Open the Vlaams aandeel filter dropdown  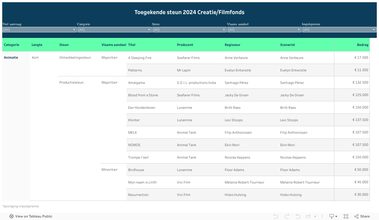click(264, 30)
